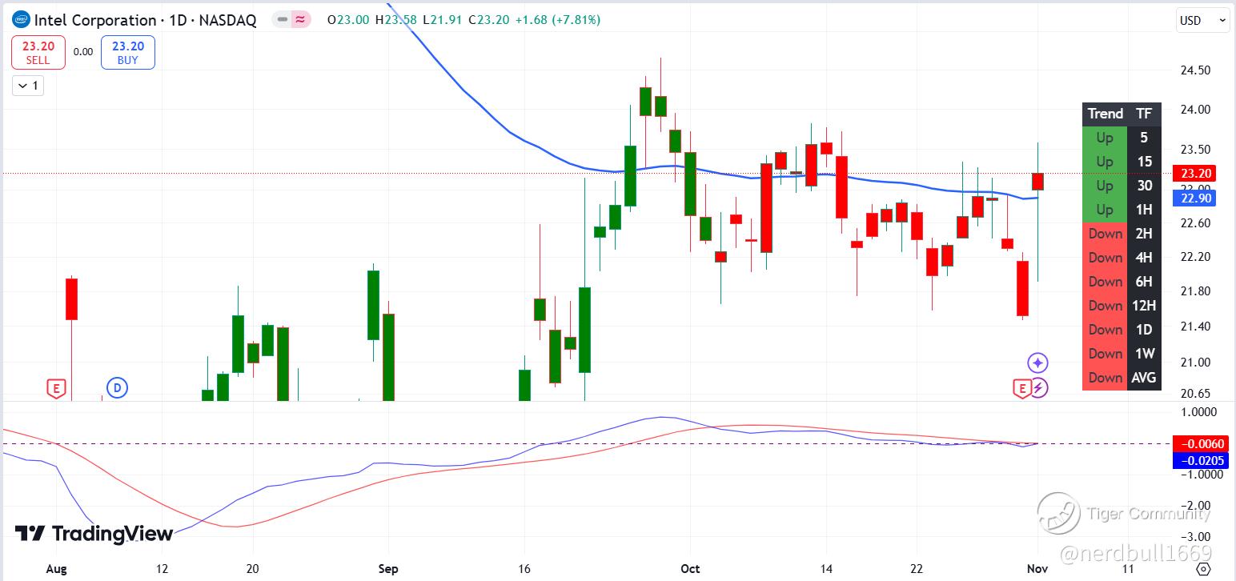Click the 21.00 price scale label
Viewport: 1236px width, 581px height.
1196,363
